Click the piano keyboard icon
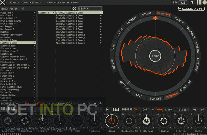The image size is (207, 135). pyautogui.click(x=116, y=109)
